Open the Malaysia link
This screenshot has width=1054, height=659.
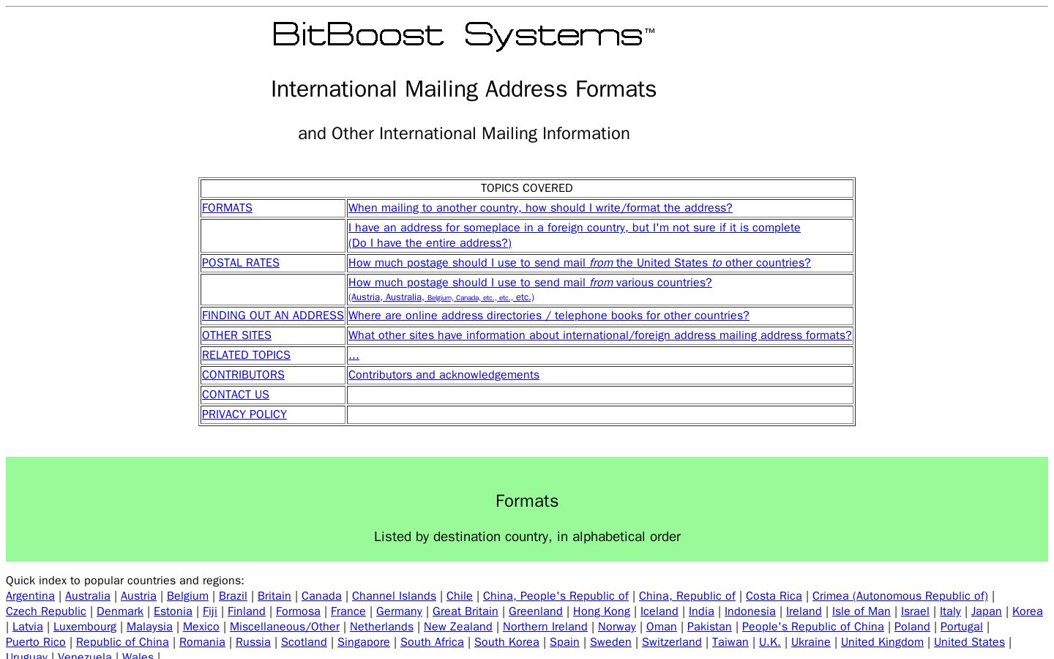pyautogui.click(x=149, y=627)
